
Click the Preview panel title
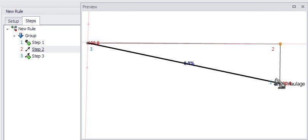pos(90,7)
